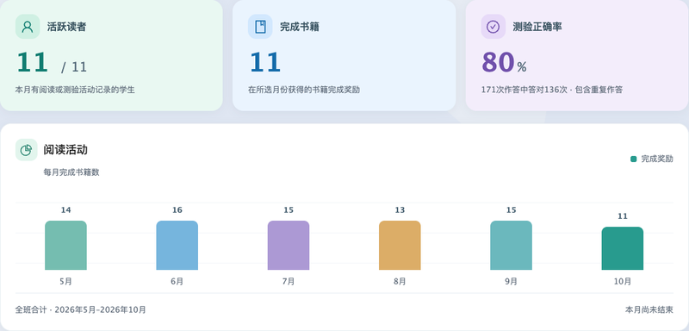Click the 活跃读者 person icon

pos(28,27)
